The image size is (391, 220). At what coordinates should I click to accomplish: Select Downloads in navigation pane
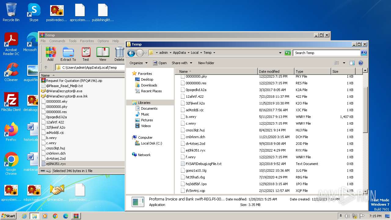click(149, 85)
